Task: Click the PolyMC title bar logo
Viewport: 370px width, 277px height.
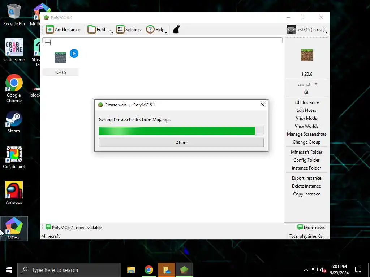Action: tap(46, 17)
